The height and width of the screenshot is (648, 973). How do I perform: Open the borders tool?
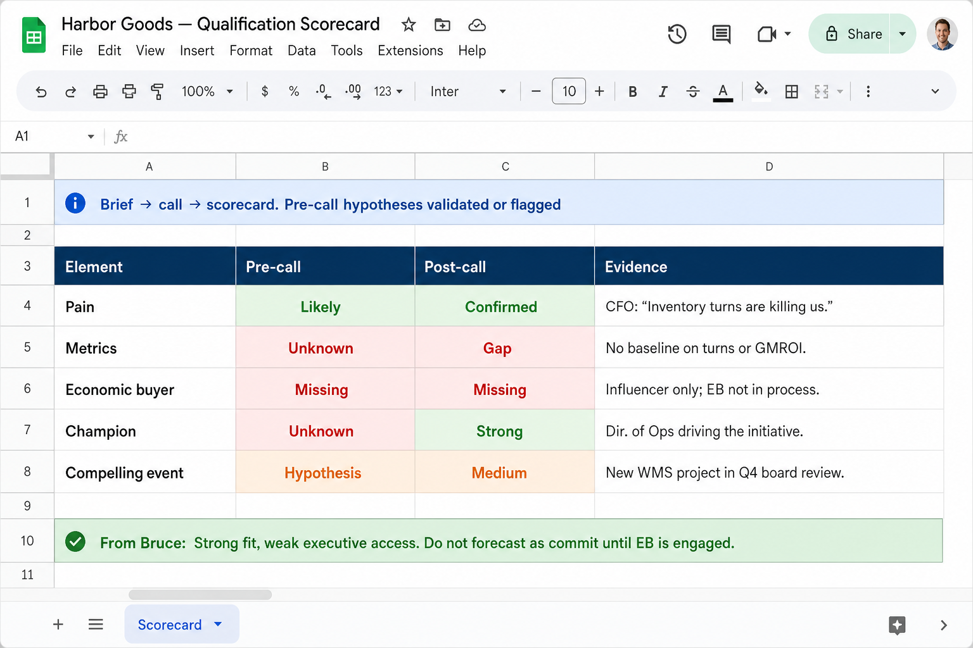[791, 92]
